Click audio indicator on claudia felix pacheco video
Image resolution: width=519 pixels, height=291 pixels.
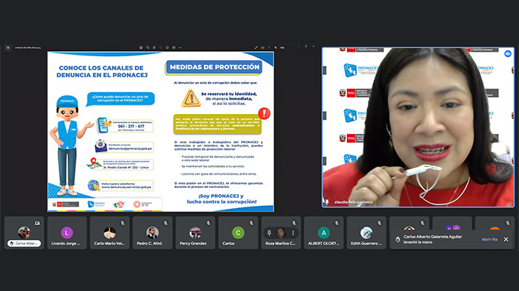[508, 53]
